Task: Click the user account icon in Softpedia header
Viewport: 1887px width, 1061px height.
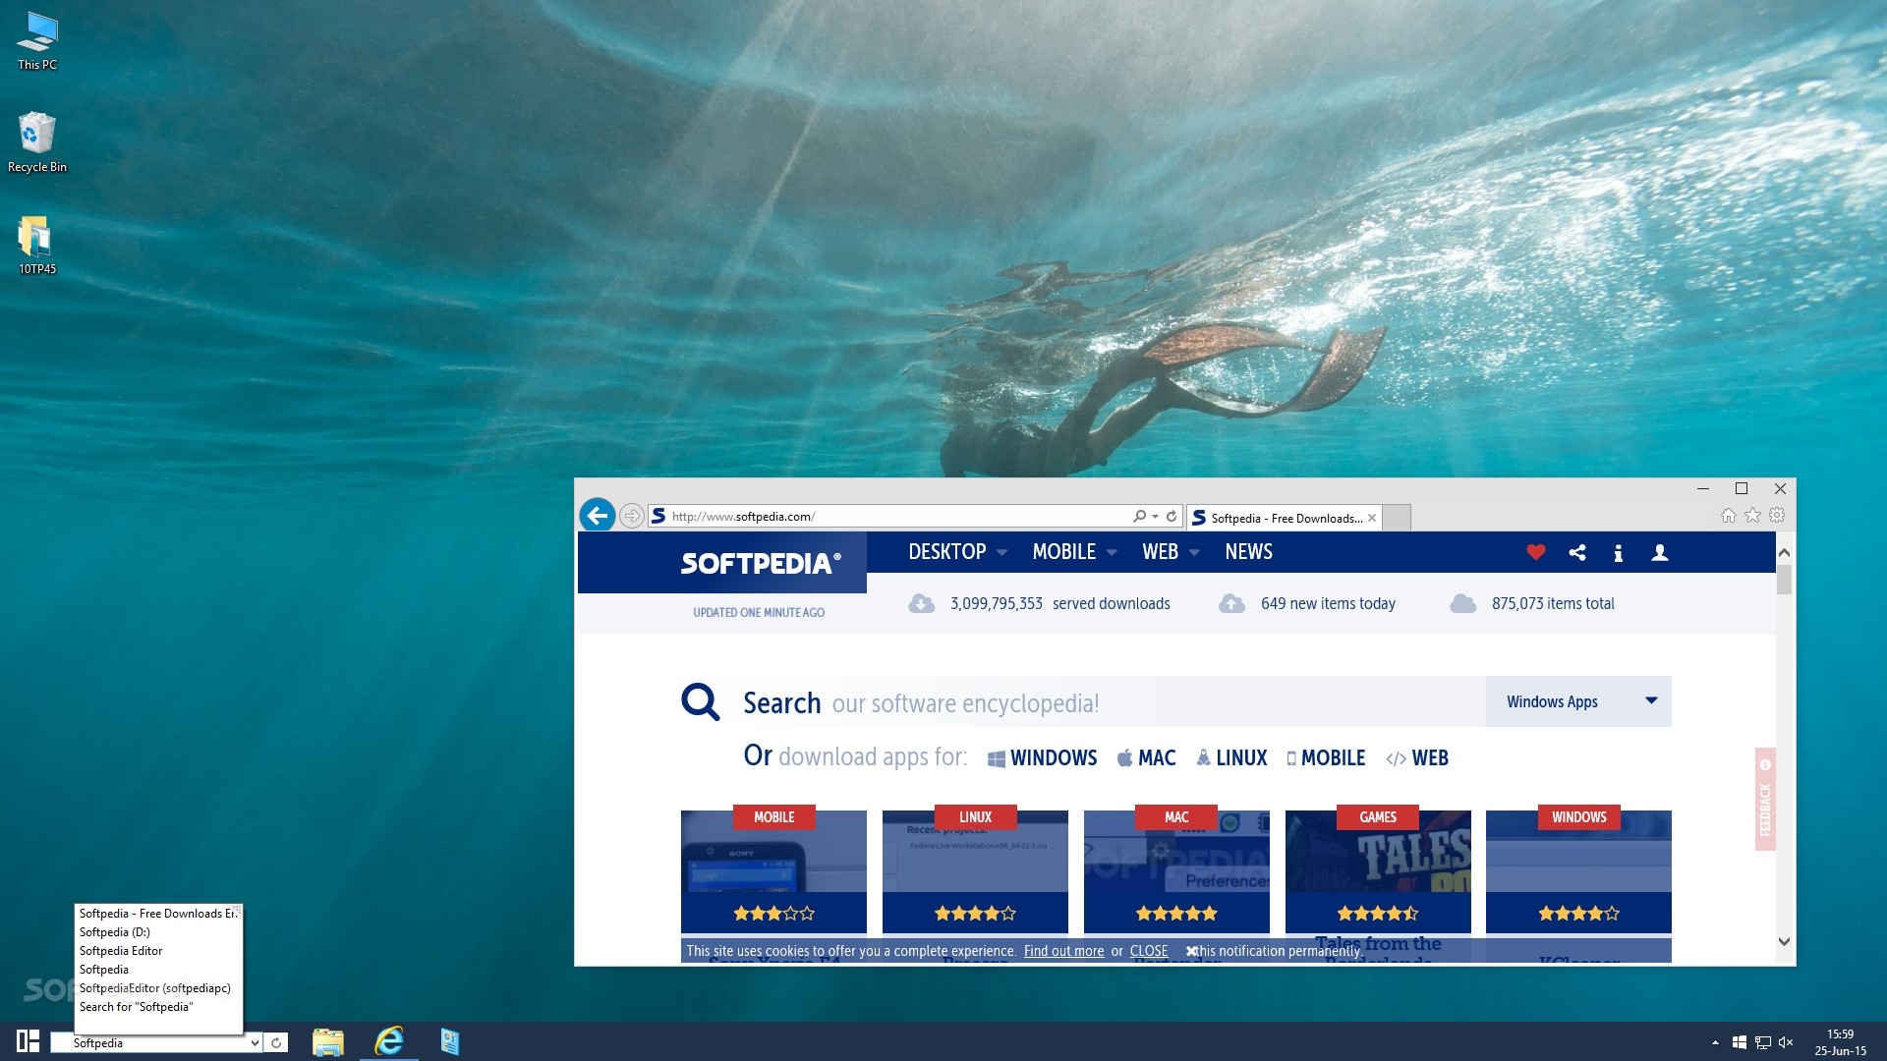Action: coord(1660,552)
